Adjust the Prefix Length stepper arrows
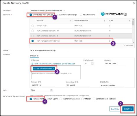137x116 pixels. [92, 64]
